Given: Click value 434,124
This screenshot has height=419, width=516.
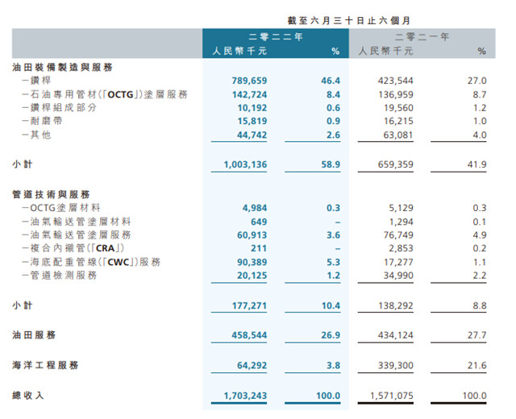Looking at the screenshot, I should (396, 335).
